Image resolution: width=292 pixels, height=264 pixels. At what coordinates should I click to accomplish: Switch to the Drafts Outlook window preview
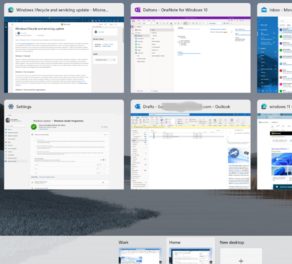191,151
